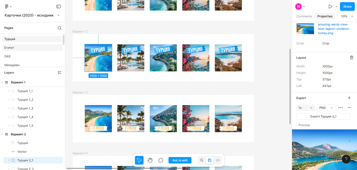Click the Crop scale value
This screenshot has height=170, width=357.
click(x=326, y=43)
